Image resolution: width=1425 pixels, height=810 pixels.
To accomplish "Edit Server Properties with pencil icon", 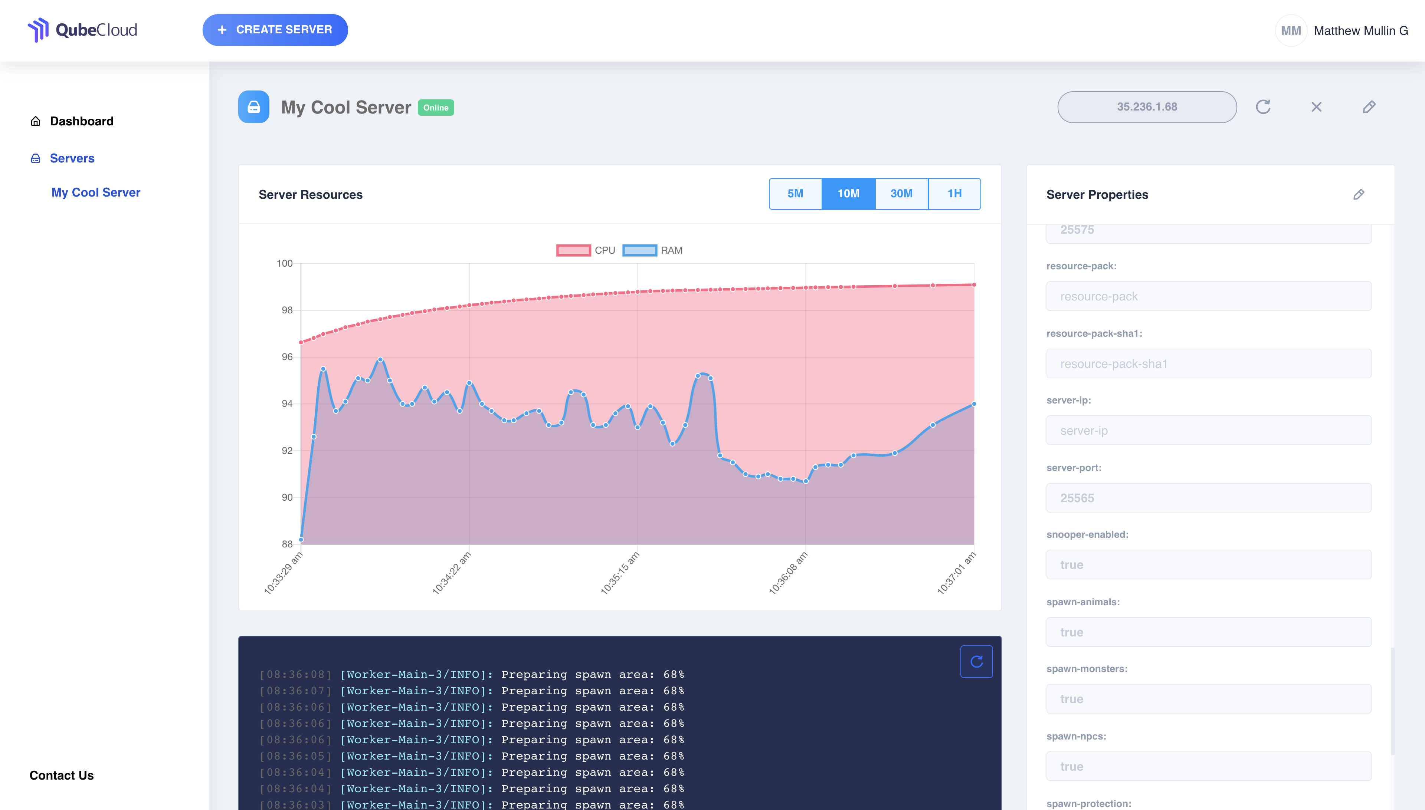I will click(x=1358, y=194).
